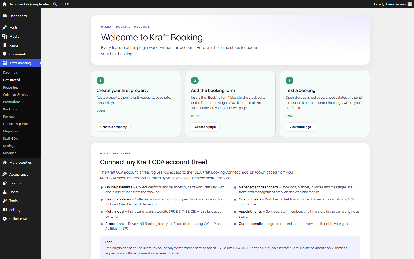This screenshot has width=414, height=259.
Task: Click the 'Create your first property' heading
Action: (x=123, y=90)
